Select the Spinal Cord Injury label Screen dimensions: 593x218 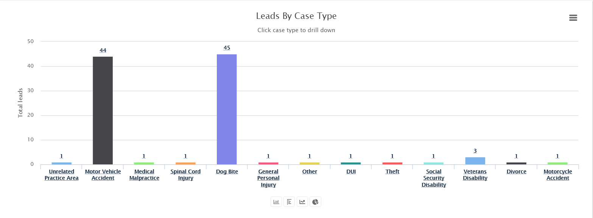pos(185,175)
